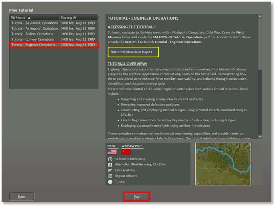Click the Tutorial type circle icon

click(110, 181)
